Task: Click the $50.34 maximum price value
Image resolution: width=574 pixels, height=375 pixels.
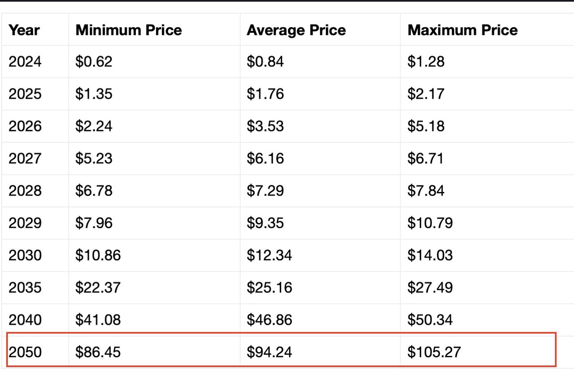Action: coord(430,320)
